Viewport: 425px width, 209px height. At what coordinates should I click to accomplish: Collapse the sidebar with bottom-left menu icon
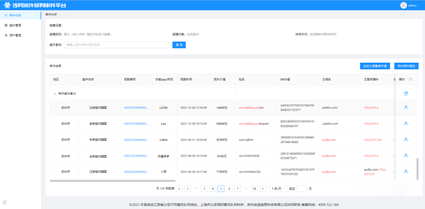pos(5,202)
